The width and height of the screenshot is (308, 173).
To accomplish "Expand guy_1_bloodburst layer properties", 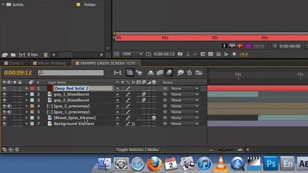I will pyautogui.click(x=26, y=94).
